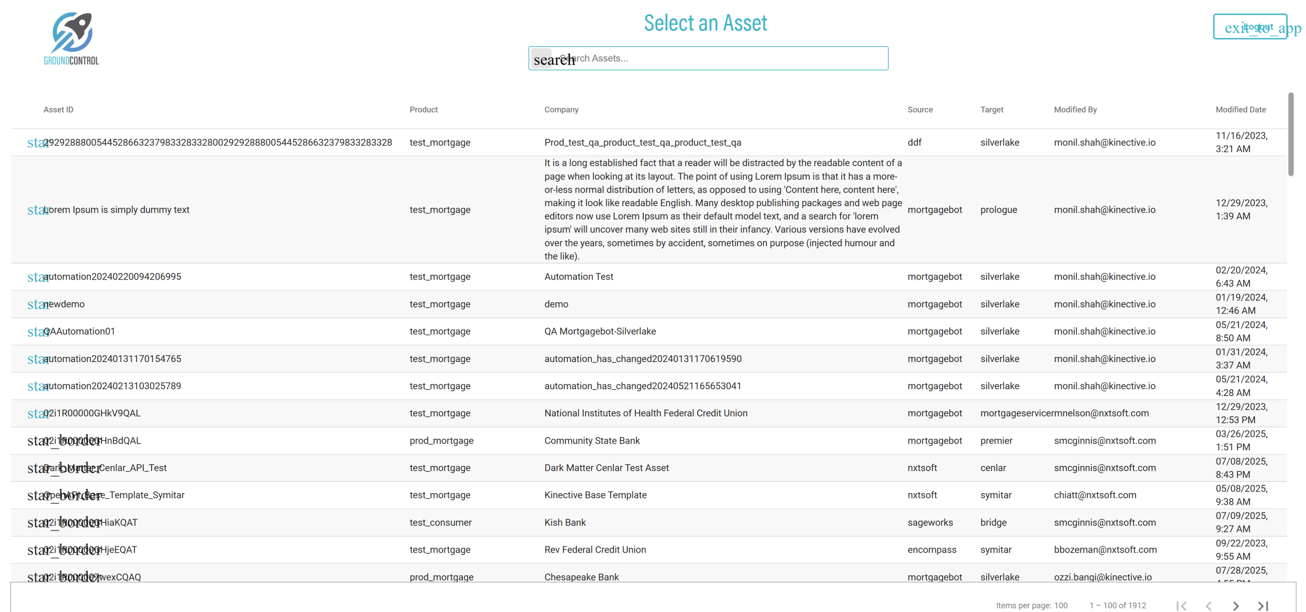This screenshot has height=612, width=1306.
Task: Open Items per page dropdown
Action: click(x=1061, y=605)
